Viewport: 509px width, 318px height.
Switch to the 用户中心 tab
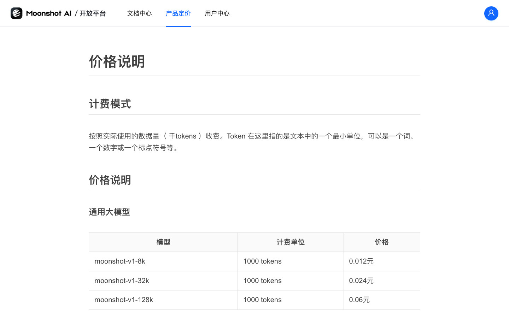pos(217,13)
